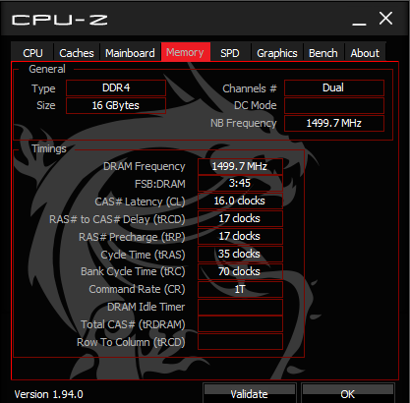Close the CPU-Z window

click(385, 19)
